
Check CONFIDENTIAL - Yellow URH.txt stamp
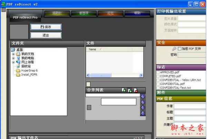point(158,80)
